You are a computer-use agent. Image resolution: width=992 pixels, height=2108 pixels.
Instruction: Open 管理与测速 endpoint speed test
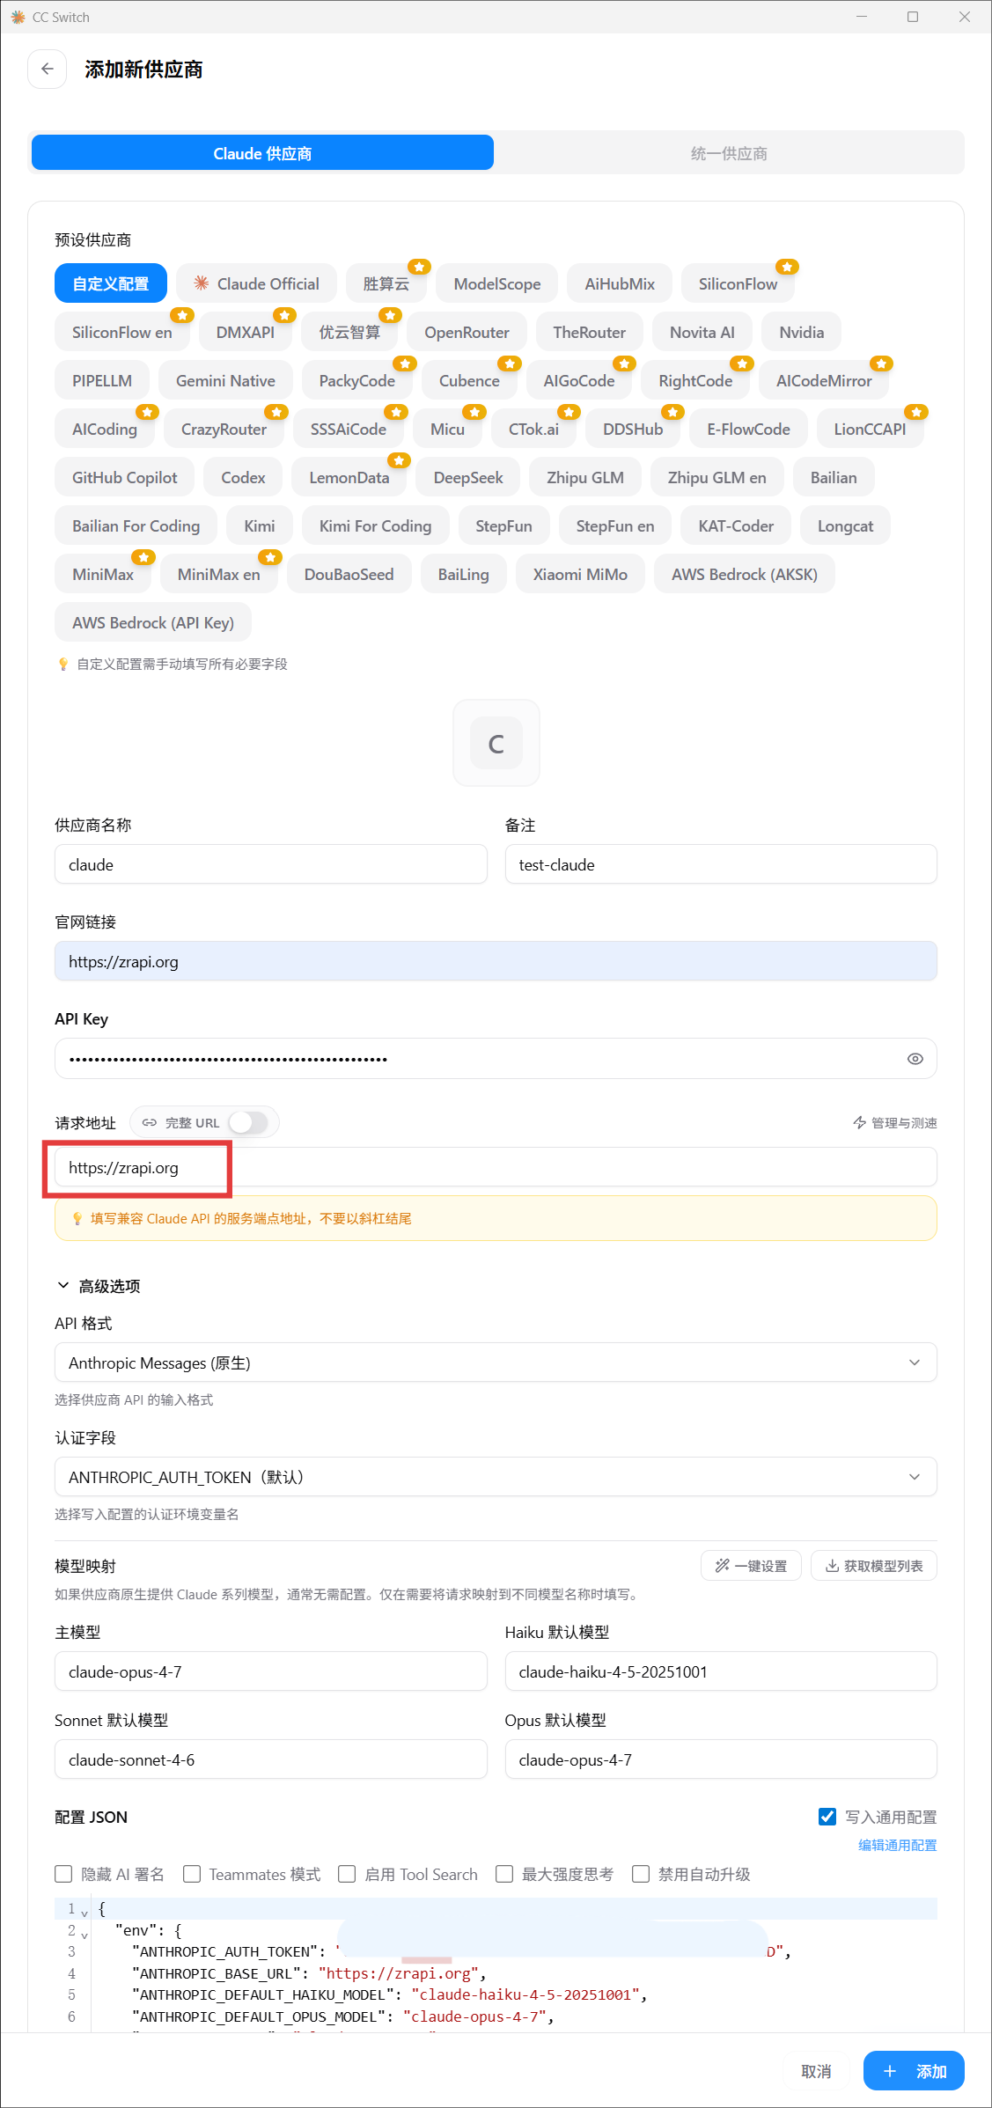895,1123
